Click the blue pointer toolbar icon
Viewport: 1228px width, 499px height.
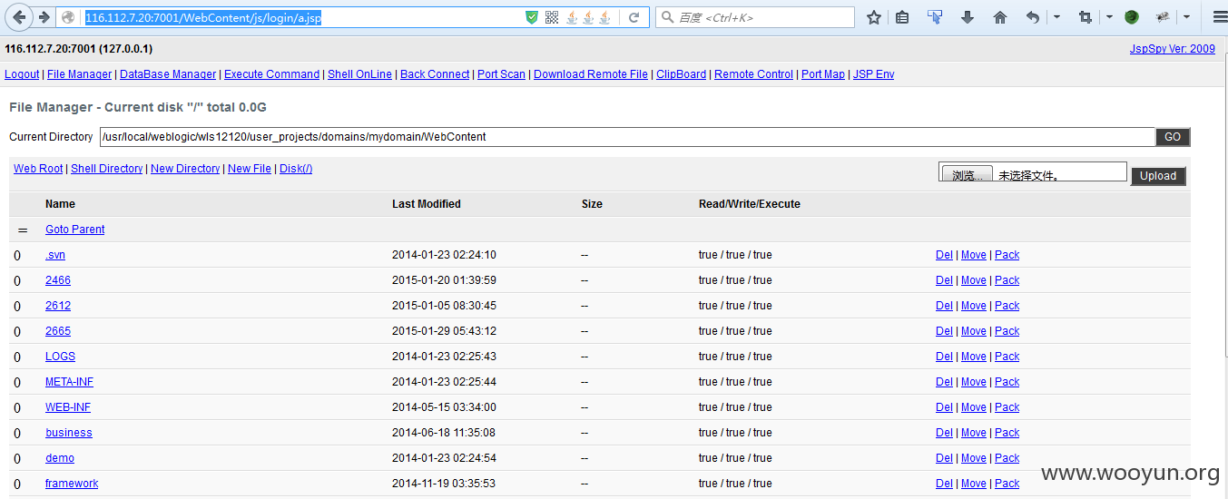click(935, 17)
